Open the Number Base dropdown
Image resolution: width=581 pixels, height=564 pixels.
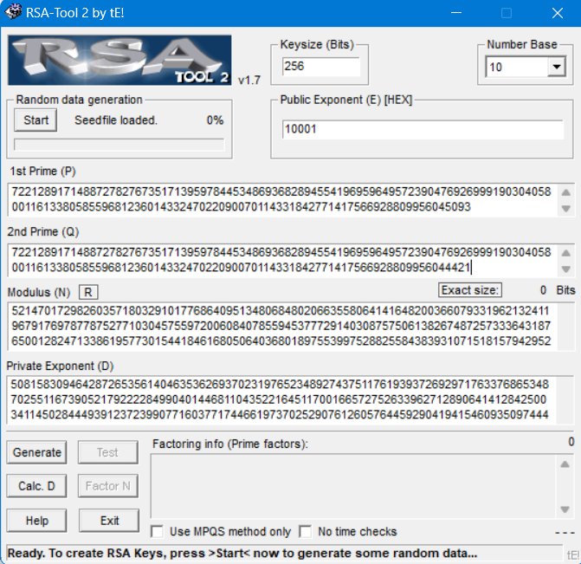click(x=555, y=67)
